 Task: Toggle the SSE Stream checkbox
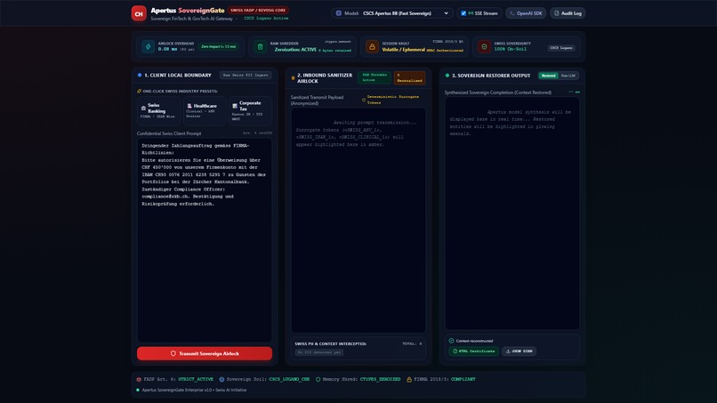pos(463,13)
